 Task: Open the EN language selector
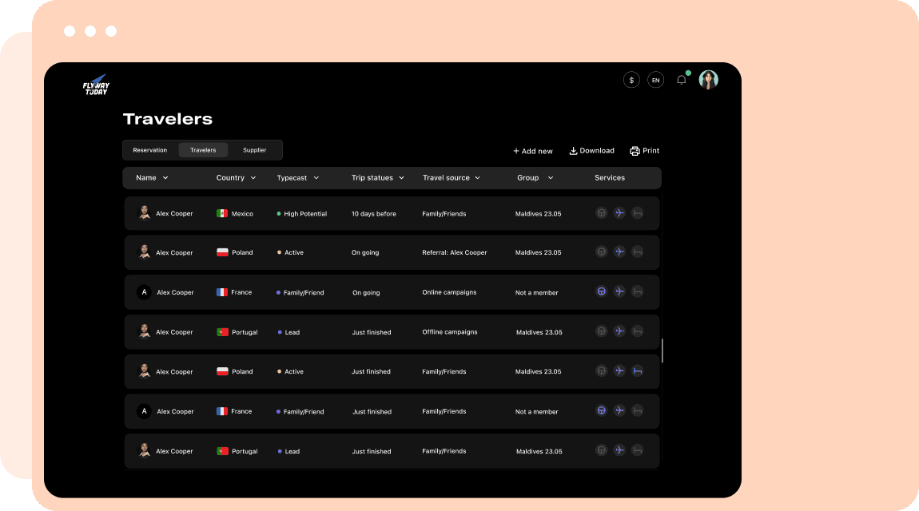[656, 80]
